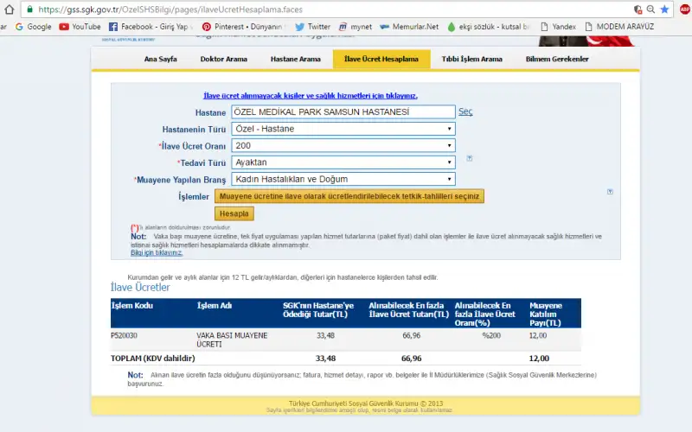Switch to the Doktor Arama tab

[223, 59]
